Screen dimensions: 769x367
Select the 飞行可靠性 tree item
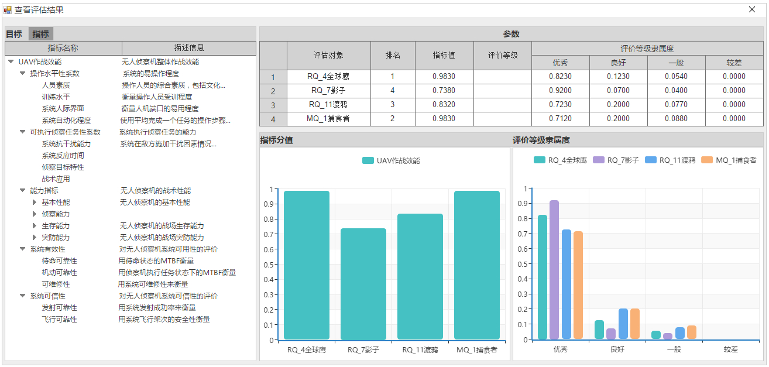59,320
